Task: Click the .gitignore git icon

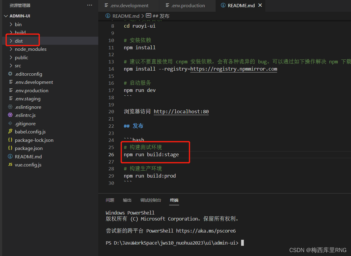Action: tap(10, 123)
